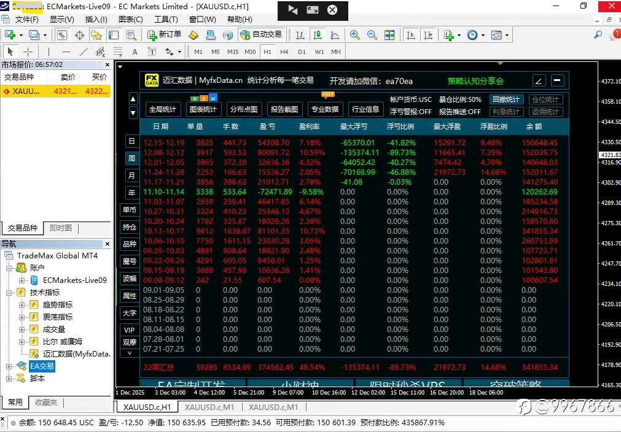Toggle the Market Watch window icon

[62, 35]
